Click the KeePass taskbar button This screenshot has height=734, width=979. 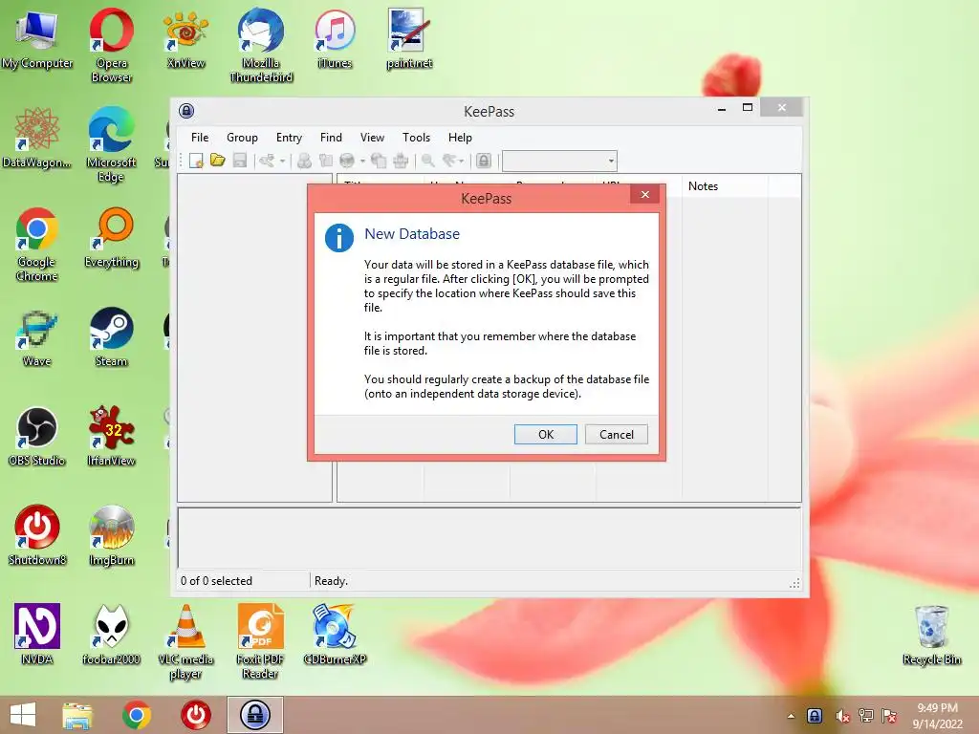[254, 715]
